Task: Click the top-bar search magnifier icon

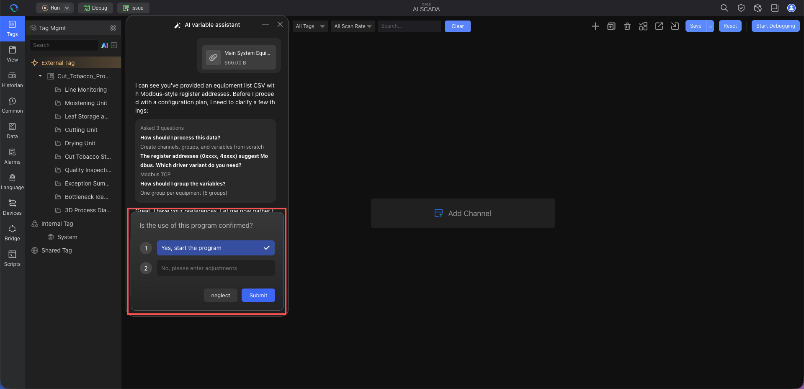Action: pos(724,8)
